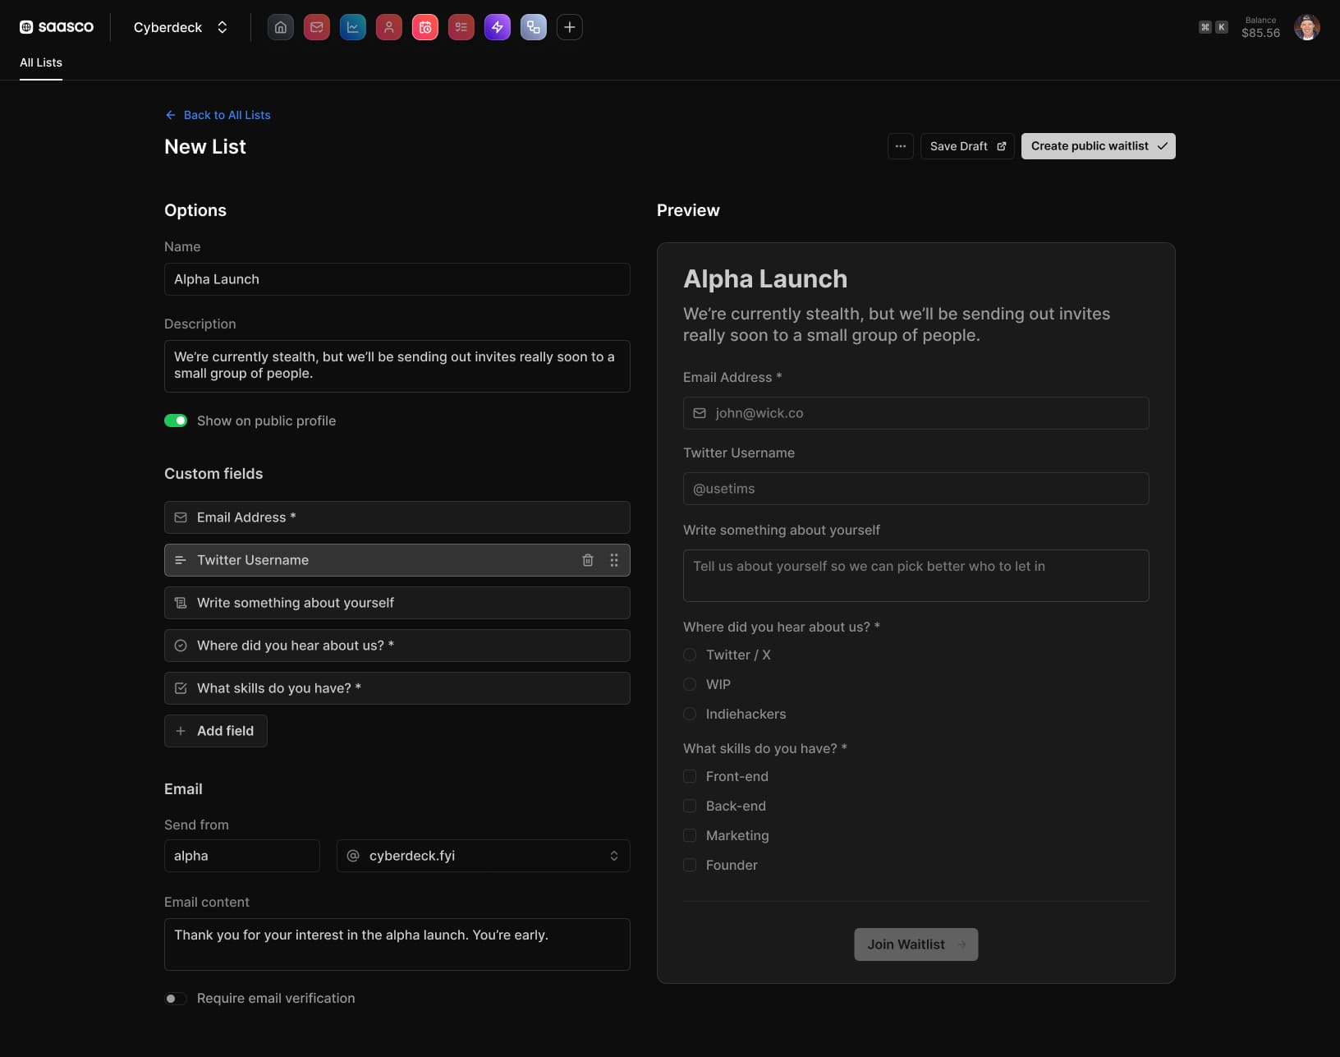Select the What skills do you have row
The width and height of the screenshot is (1340, 1057).
pos(397,688)
